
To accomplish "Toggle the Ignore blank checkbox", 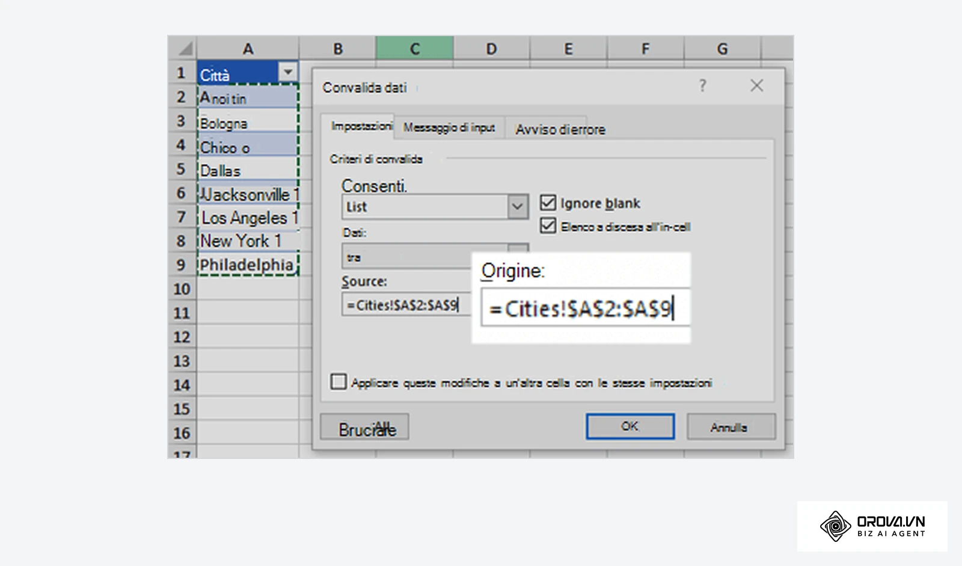I will (x=548, y=203).
